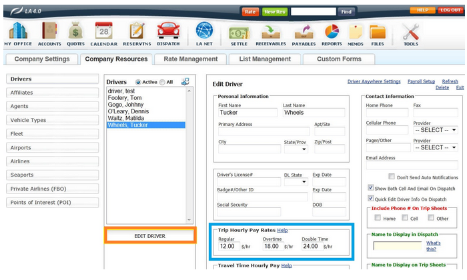Switch to the Company Settings tab
Screen dimensions: 467x280
point(42,59)
